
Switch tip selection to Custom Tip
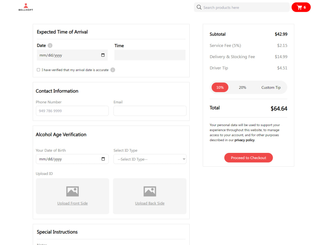coord(271,87)
